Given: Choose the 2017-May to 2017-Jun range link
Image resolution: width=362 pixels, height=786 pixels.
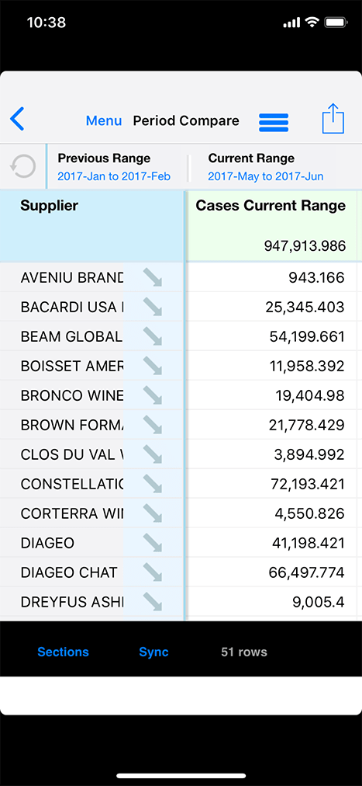Looking at the screenshot, I should tap(266, 176).
